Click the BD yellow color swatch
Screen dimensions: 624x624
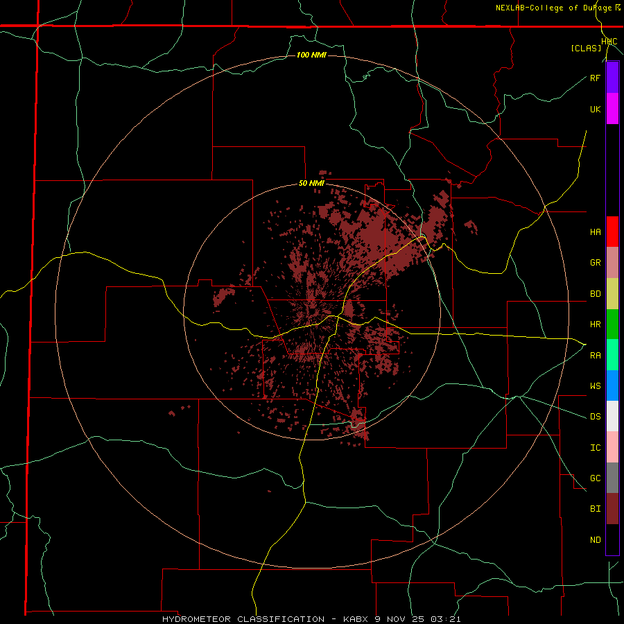612,293
